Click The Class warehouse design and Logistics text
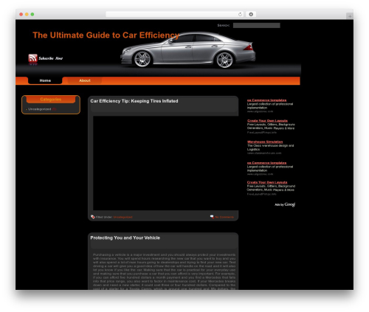369x312 pixels. point(270,148)
